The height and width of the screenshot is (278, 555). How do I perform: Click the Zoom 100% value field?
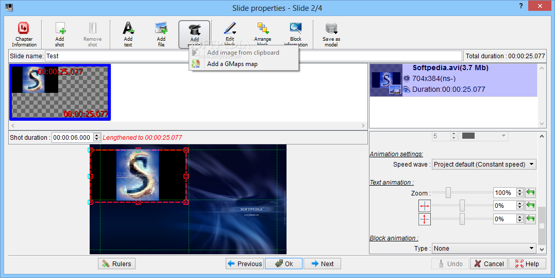click(x=504, y=193)
